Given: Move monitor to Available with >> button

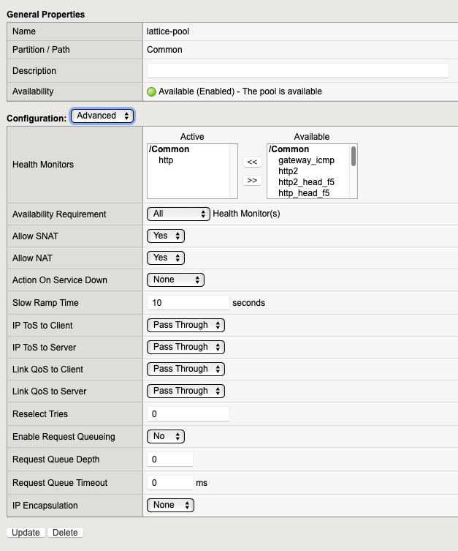Looking at the screenshot, I should (x=252, y=180).
